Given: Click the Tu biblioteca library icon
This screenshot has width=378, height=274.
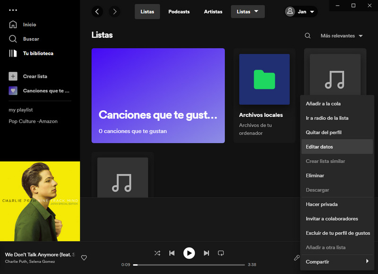Looking at the screenshot, I should (x=13, y=53).
